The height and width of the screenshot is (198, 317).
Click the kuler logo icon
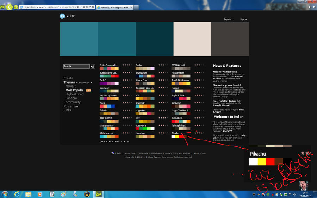point(62,16)
